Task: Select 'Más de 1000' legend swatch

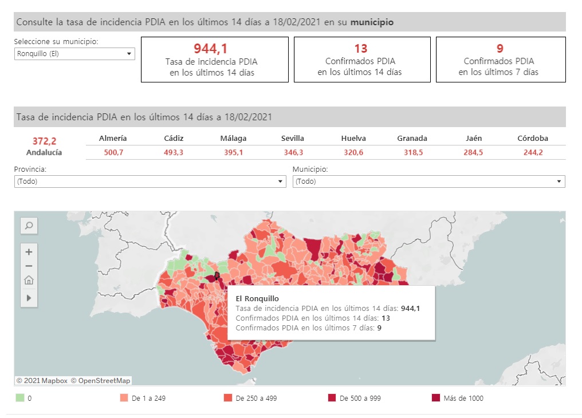Action: click(436, 398)
